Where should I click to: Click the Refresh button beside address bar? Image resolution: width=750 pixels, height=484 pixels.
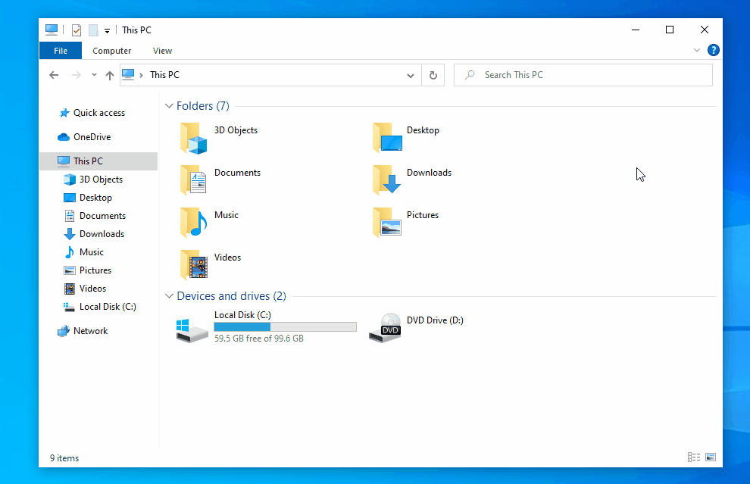[x=433, y=75]
